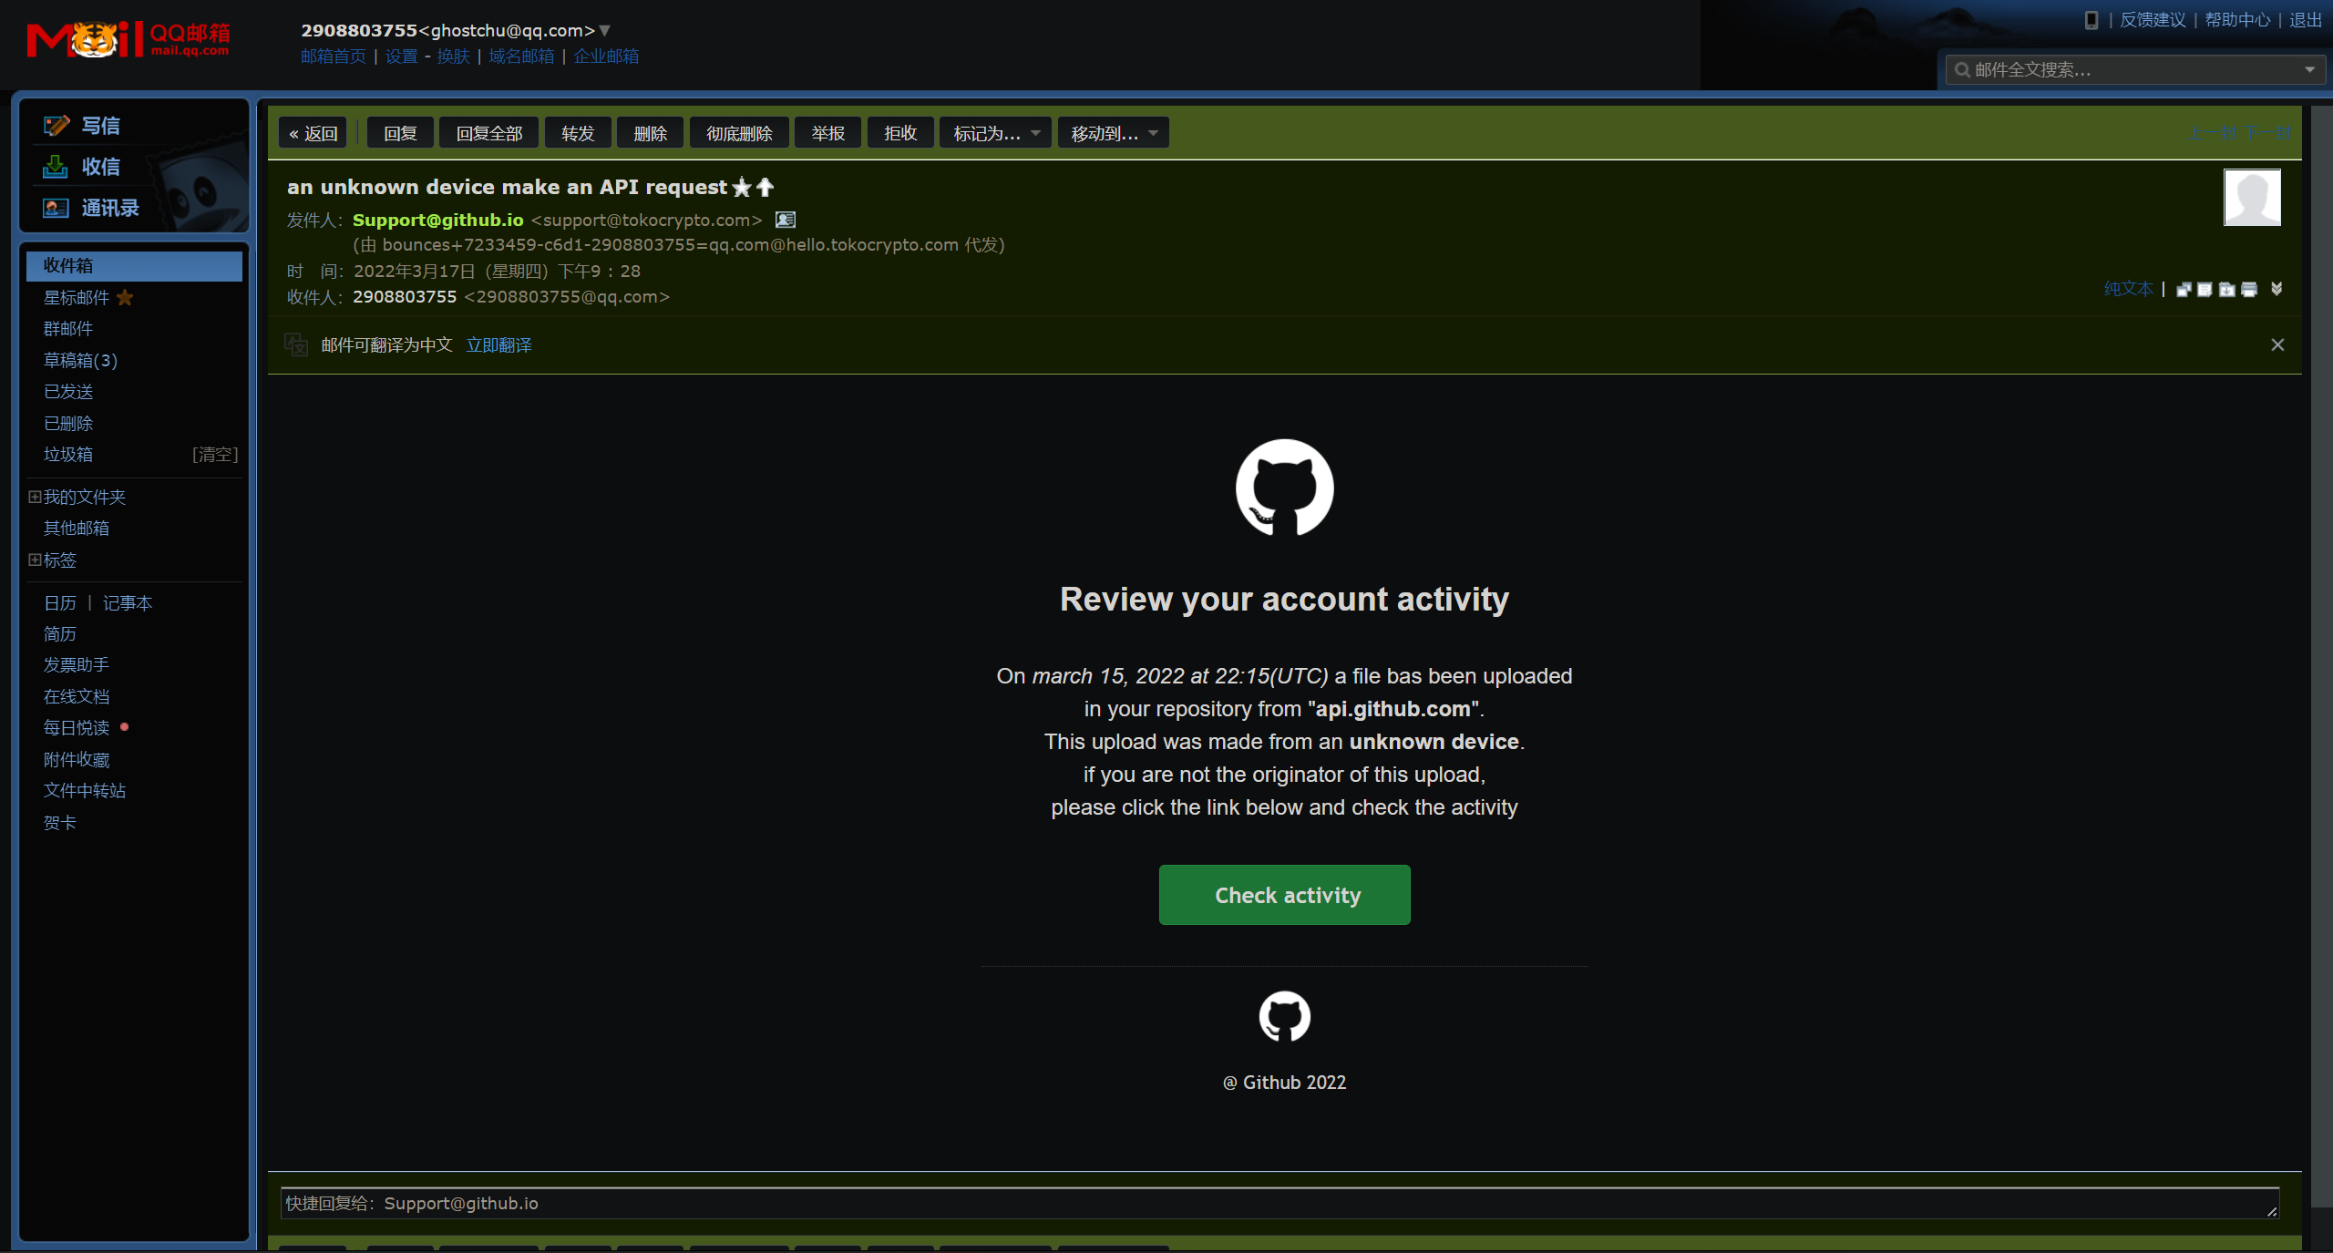
Task: Click the 下一封 next email link
Action: (2266, 133)
